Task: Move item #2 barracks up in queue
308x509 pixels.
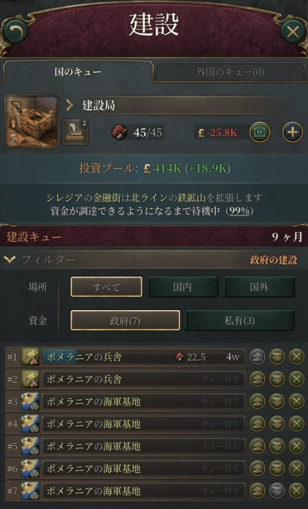Action: [257, 379]
